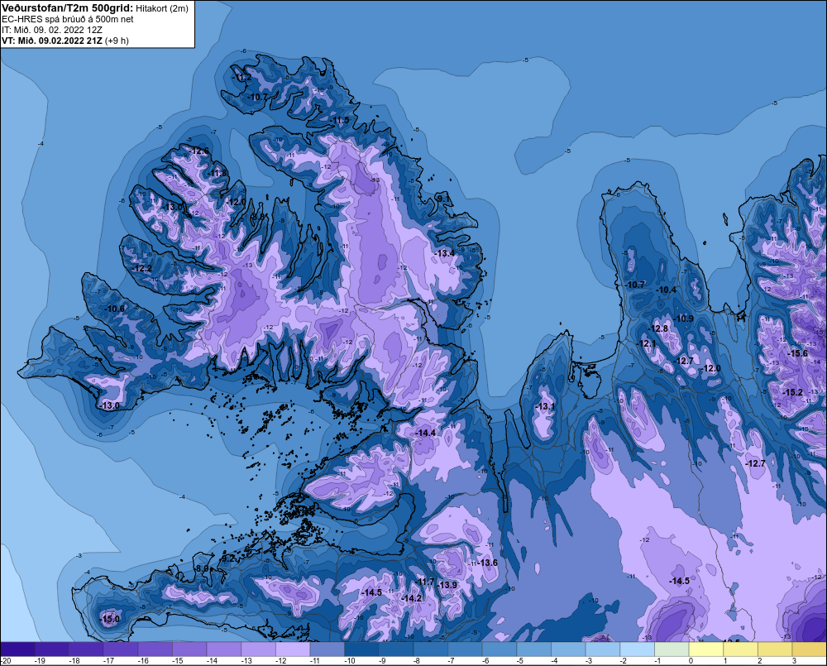Screen dimensions: 827x666
Task: Click the legend swatch between -14 and -13
Action: click(x=224, y=649)
